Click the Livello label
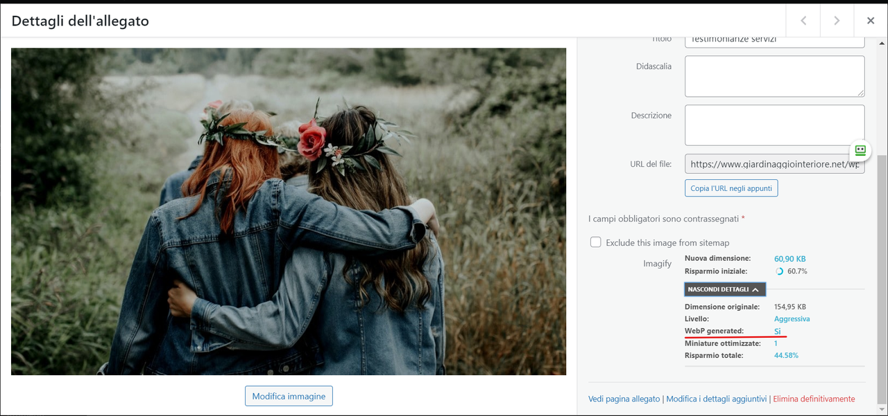 pos(697,319)
